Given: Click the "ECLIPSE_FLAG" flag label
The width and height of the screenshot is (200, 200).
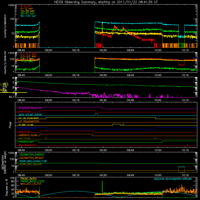Looking at the screenshot, I should 27,128.
